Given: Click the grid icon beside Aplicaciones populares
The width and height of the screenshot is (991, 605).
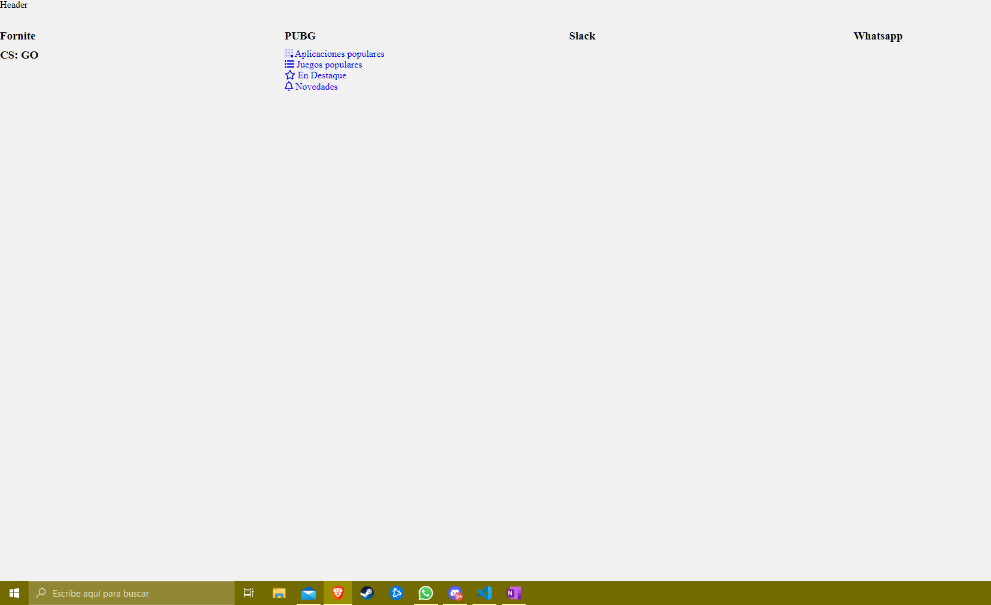Looking at the screenshot, I should pos(289,54).
